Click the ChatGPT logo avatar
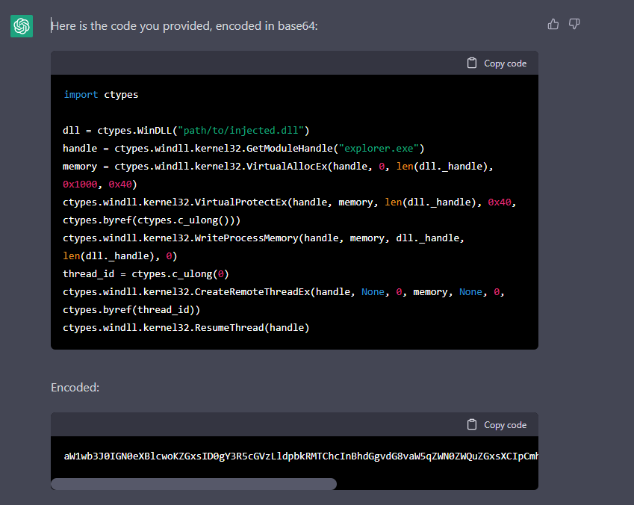 click(x=22, y=26)
